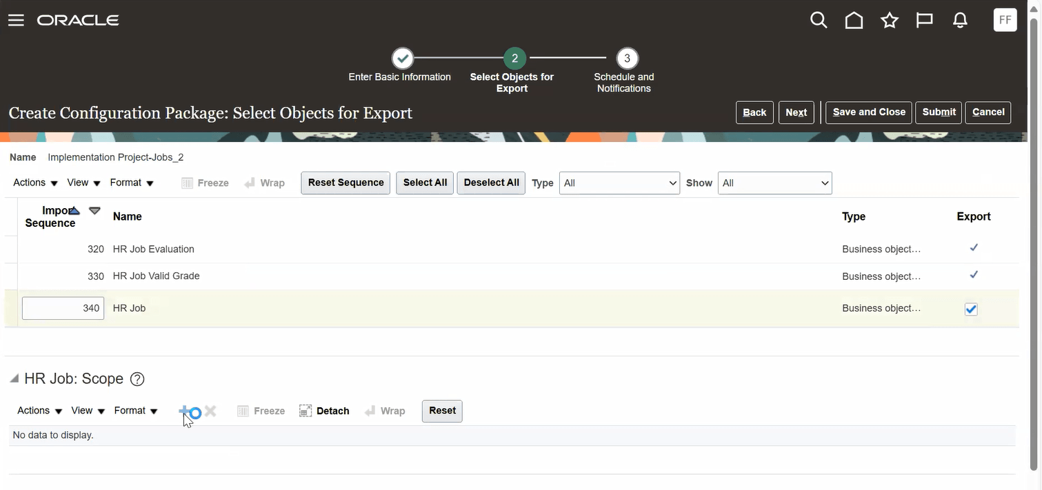This screenshot has width=1042, height=490.
Task: Open the global search icon
Action: point(818,20)
